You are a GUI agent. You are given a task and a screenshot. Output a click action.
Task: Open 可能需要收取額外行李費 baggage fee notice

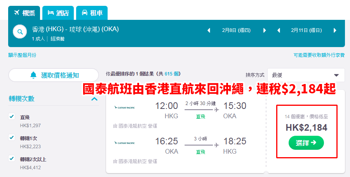[x=319, y=55]
